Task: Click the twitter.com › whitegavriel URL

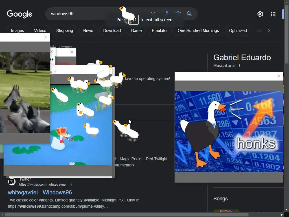Action: 43,185
